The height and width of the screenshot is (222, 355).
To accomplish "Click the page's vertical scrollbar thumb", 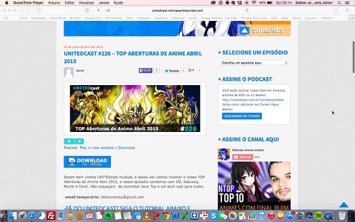I will click(x=353, y=57).
